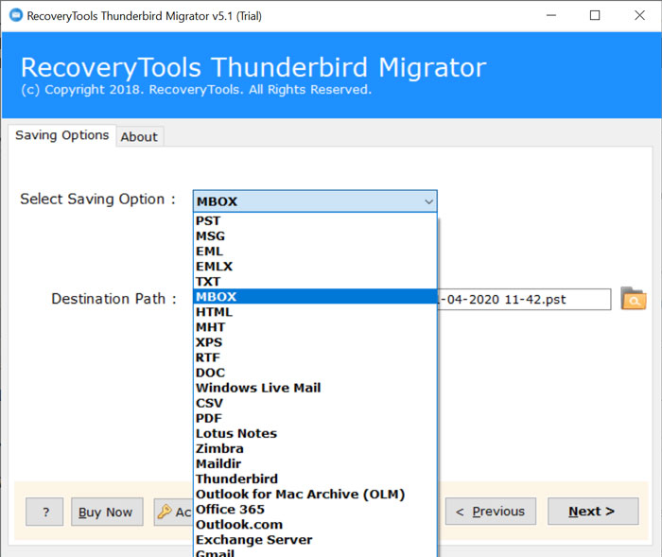Choose Maildir from the list
The width and height of the screenshot is (662, 557).
[315, 464]
